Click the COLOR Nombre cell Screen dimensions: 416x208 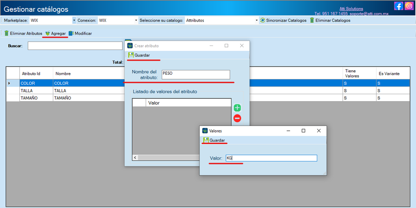(x=89, y=83)
